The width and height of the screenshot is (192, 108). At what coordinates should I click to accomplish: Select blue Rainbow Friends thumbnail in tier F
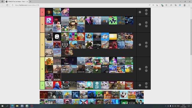point(57,85)
